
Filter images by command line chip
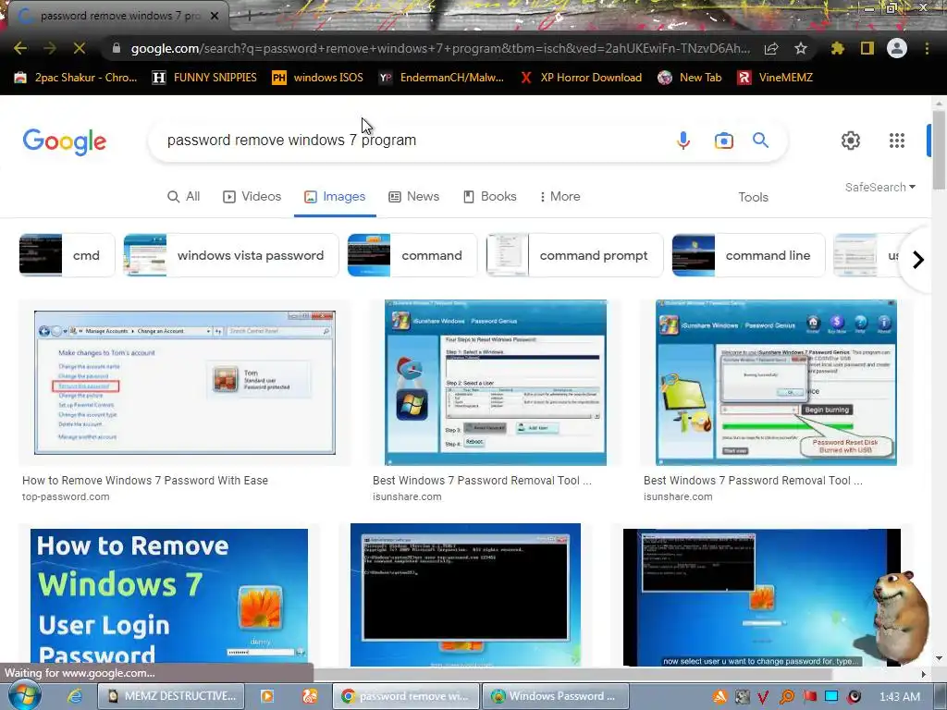(748, 255)
